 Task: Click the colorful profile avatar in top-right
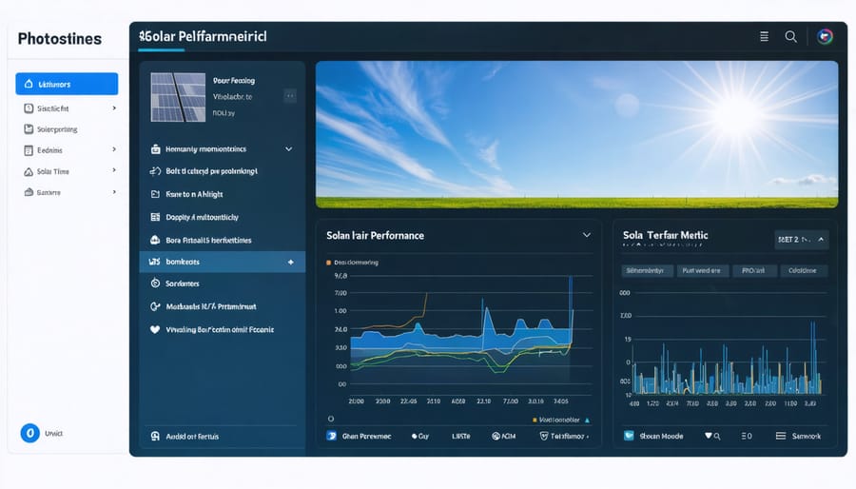click(x=825, y=36)
